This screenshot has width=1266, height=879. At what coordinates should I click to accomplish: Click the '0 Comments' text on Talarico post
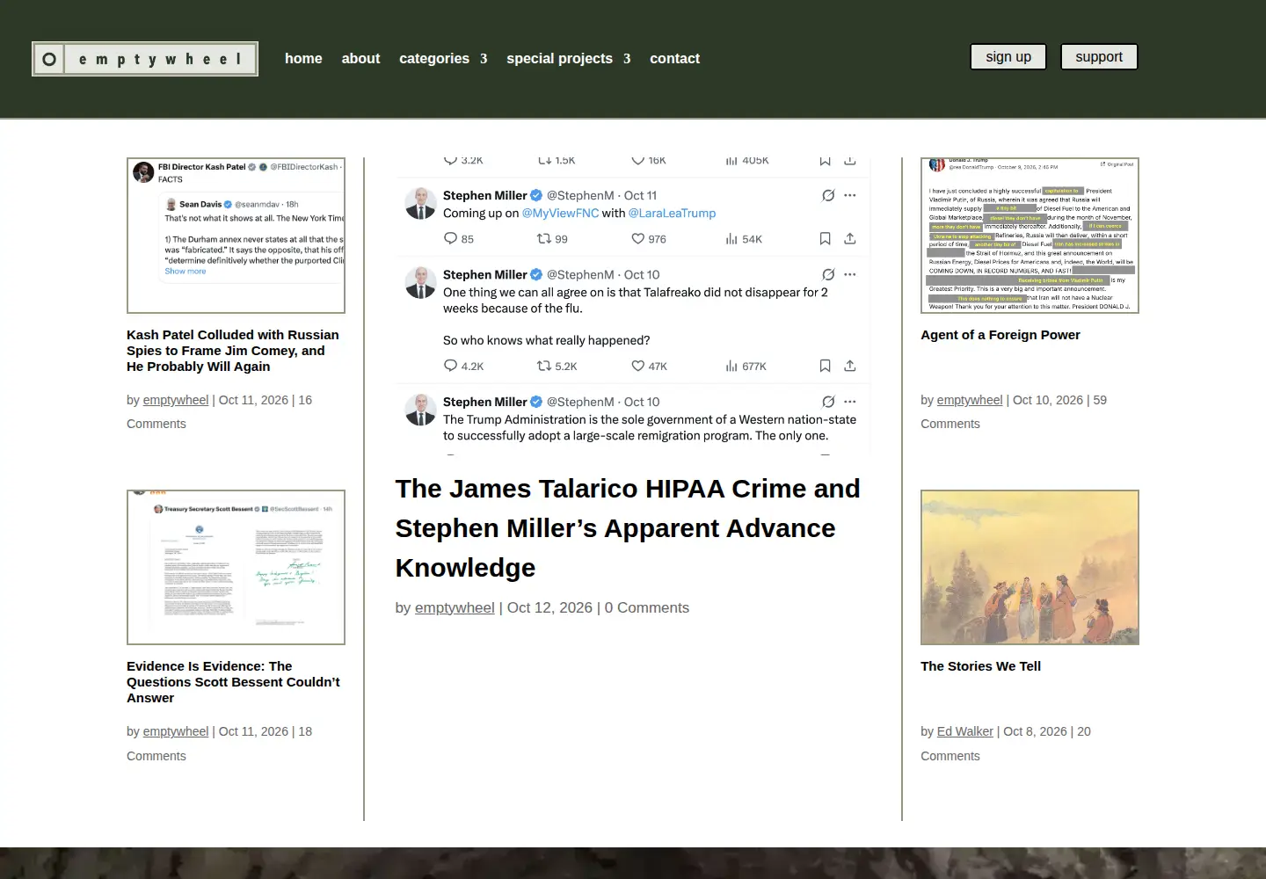647,607
